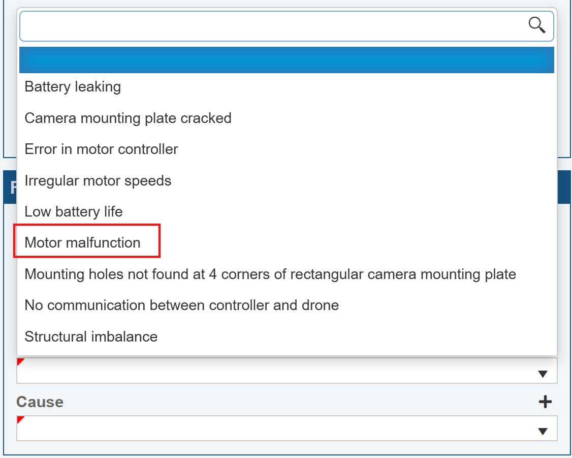572x458 pixels.
Task: Click the plus icon beside Cause
Action: click(x=545, y=402)
